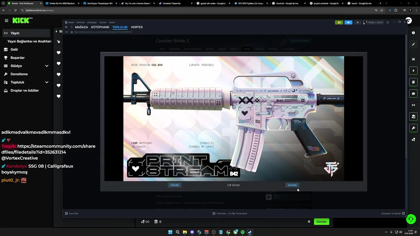Open chat settings gear near Gönder
The width and height of the screenshot is (420, 236).
pos(309,222)
